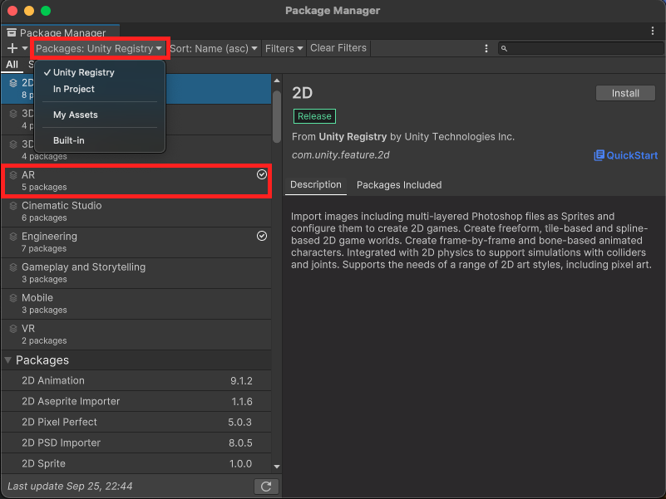Click the AR feature installed checkmark icon
This screenshot has width=666, height=499.
point(262,175)
